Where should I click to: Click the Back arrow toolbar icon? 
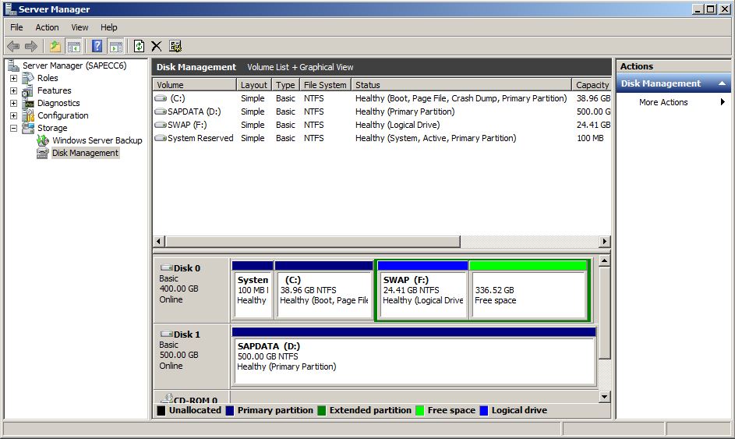[13, 46]
